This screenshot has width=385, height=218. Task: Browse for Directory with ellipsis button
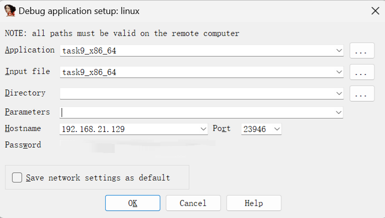point(361,93)
